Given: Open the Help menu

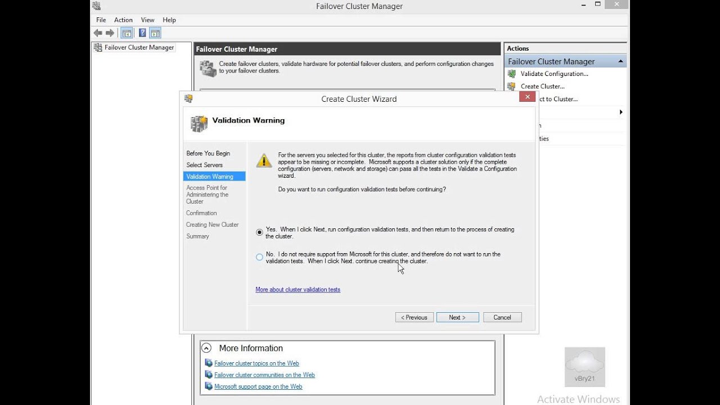Looking at the screenshot, I should pos(169,20).
